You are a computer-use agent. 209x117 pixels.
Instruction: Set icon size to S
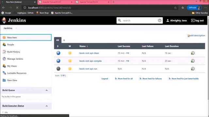[x=61, y=75]
